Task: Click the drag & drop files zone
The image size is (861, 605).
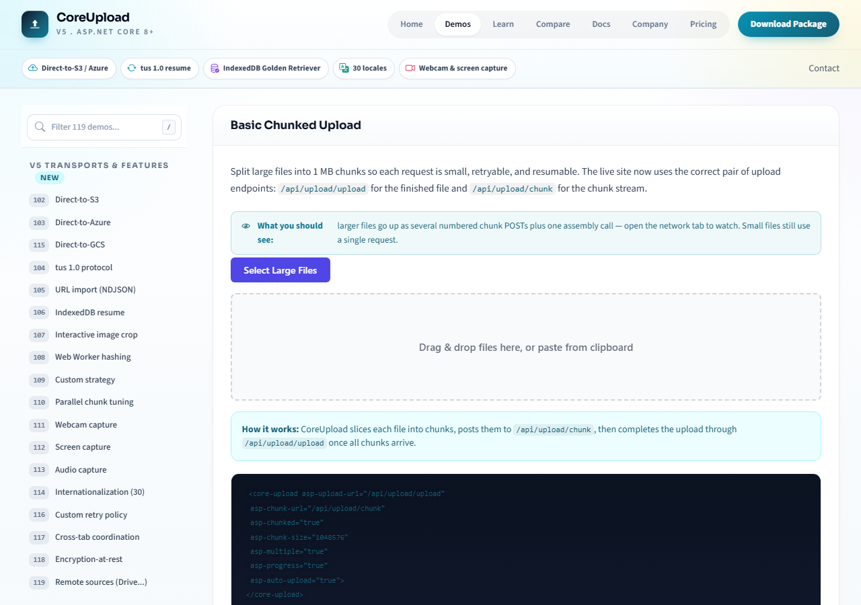Action: 526,347
